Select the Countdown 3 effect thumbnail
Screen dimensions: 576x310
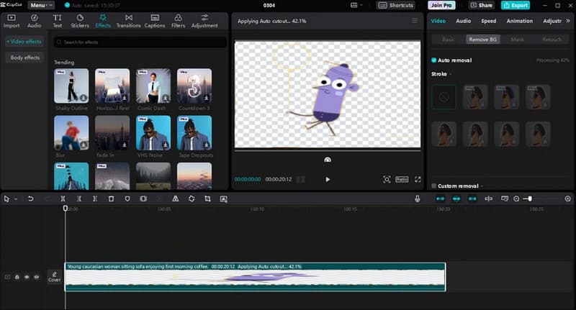coord(194,86)
